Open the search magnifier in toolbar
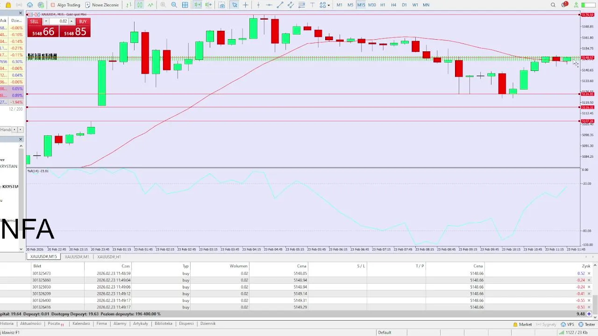 click(x=553, y=5)
